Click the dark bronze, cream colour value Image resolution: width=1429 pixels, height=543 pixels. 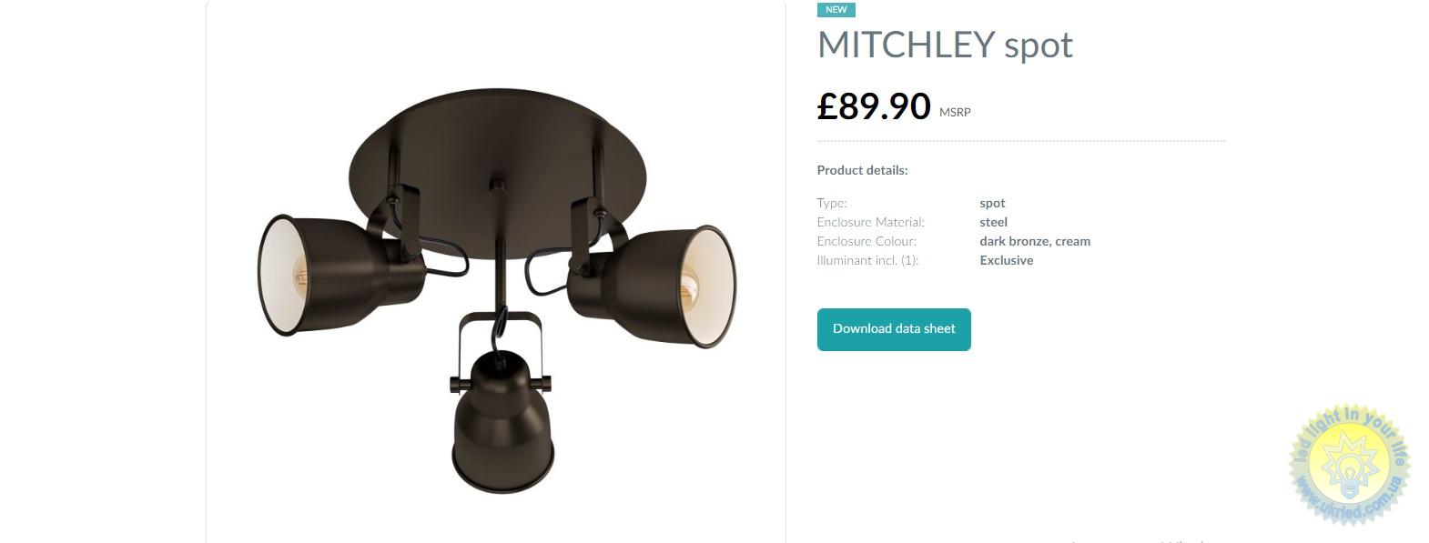[1035, 241]
